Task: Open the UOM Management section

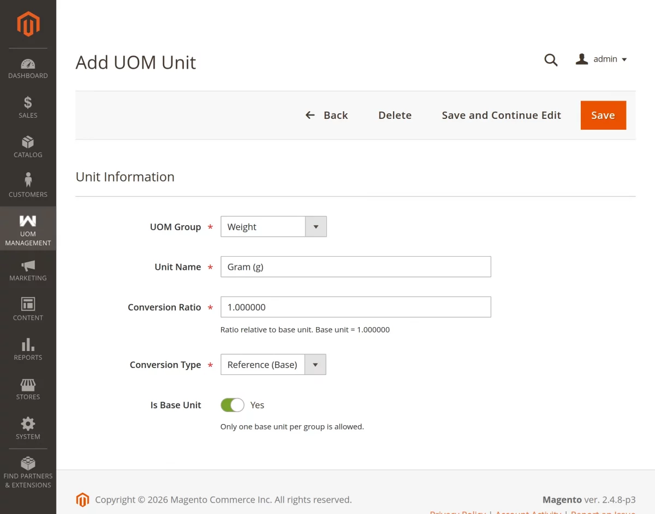Action: tap(28, 228)
